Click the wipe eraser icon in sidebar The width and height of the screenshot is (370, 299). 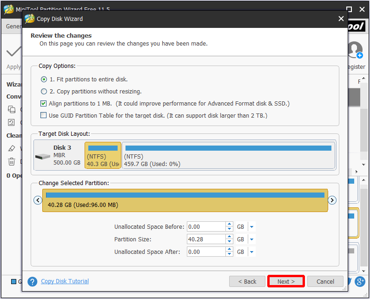pyautogui.click(x=11, y=148)
